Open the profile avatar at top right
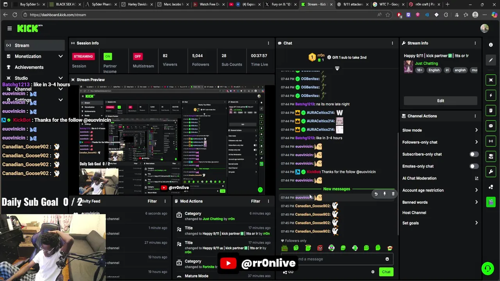500x281 pixels. [x=485, y=28]
